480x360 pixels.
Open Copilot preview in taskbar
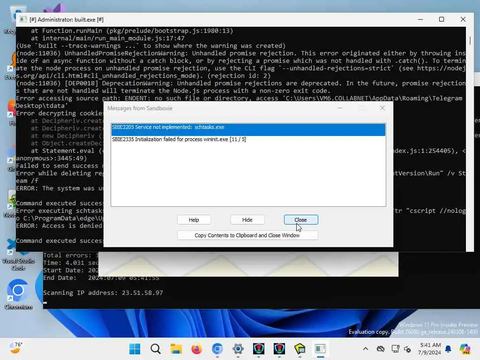465,349
